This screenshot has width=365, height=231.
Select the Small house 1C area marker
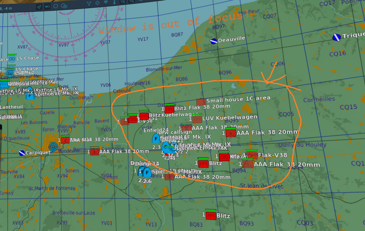pos(201,102)
